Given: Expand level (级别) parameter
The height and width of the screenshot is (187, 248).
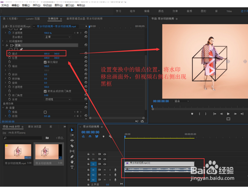Looking at the screenshot, I should tap(6, 116).
